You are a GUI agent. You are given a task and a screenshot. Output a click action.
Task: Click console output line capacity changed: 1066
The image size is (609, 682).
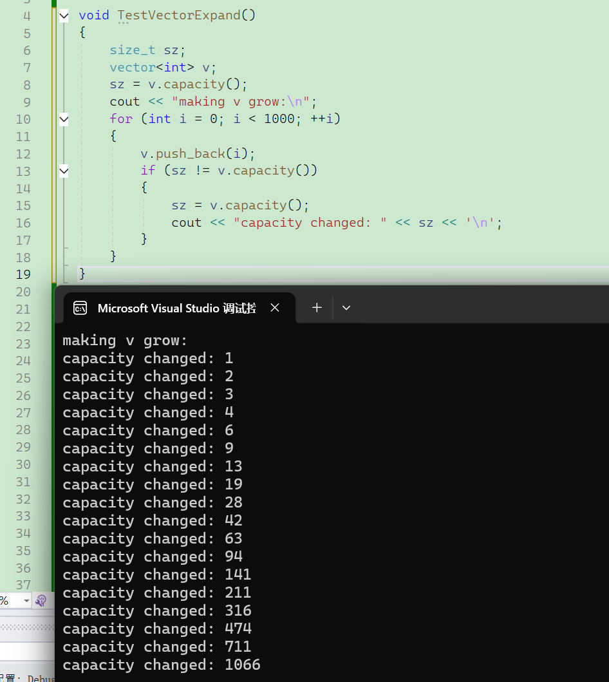click(162, 665)
